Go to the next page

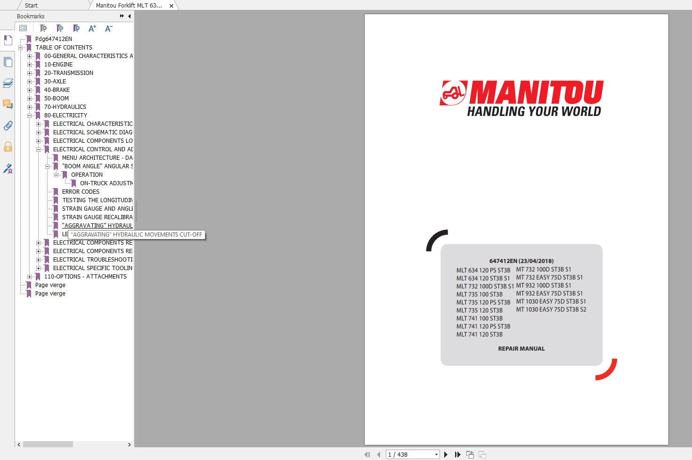[x=446, y=454]
